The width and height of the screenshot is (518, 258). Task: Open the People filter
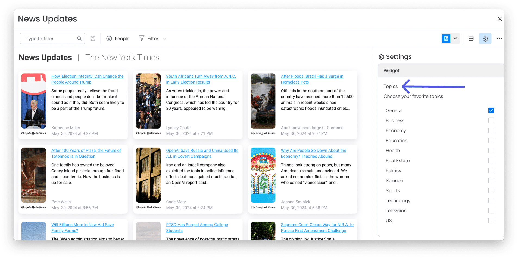click(118, 39)
